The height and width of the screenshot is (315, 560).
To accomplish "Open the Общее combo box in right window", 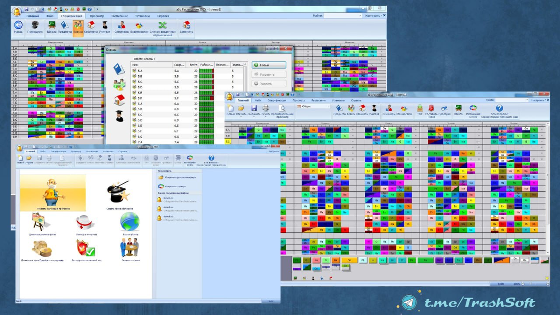I will (313, 106).
